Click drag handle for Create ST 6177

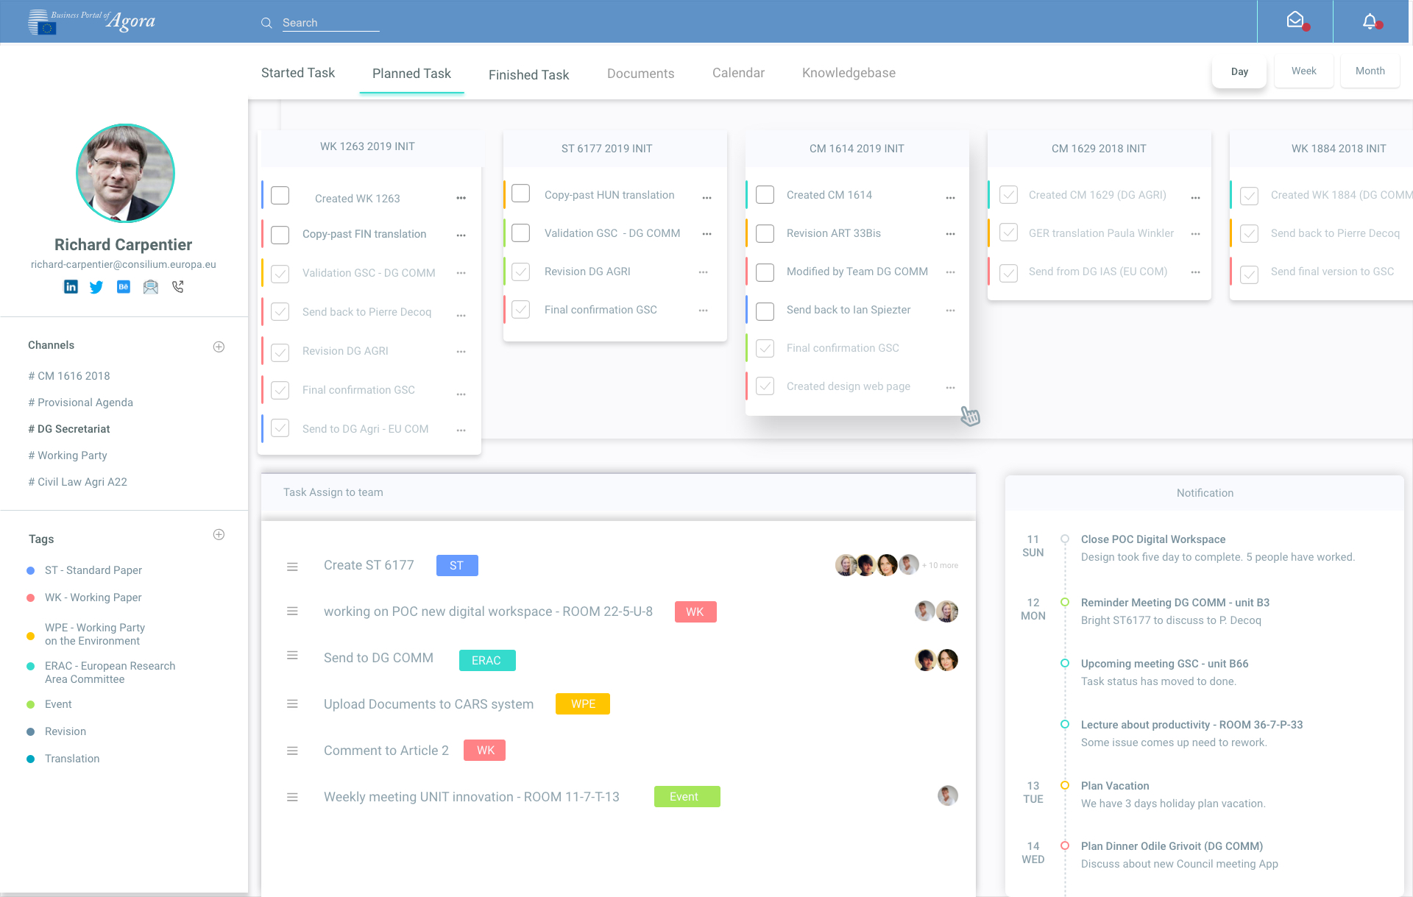pos(292,567)
